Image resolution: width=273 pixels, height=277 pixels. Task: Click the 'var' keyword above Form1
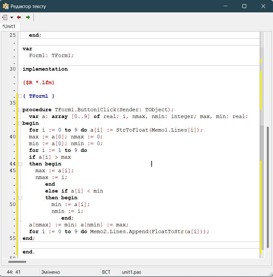pyautogui.click(x=27, y=49)
